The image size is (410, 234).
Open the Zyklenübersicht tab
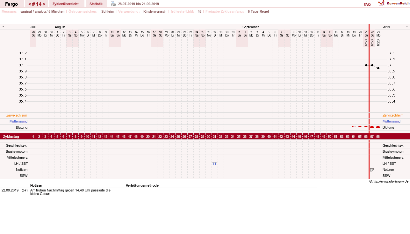65,4
